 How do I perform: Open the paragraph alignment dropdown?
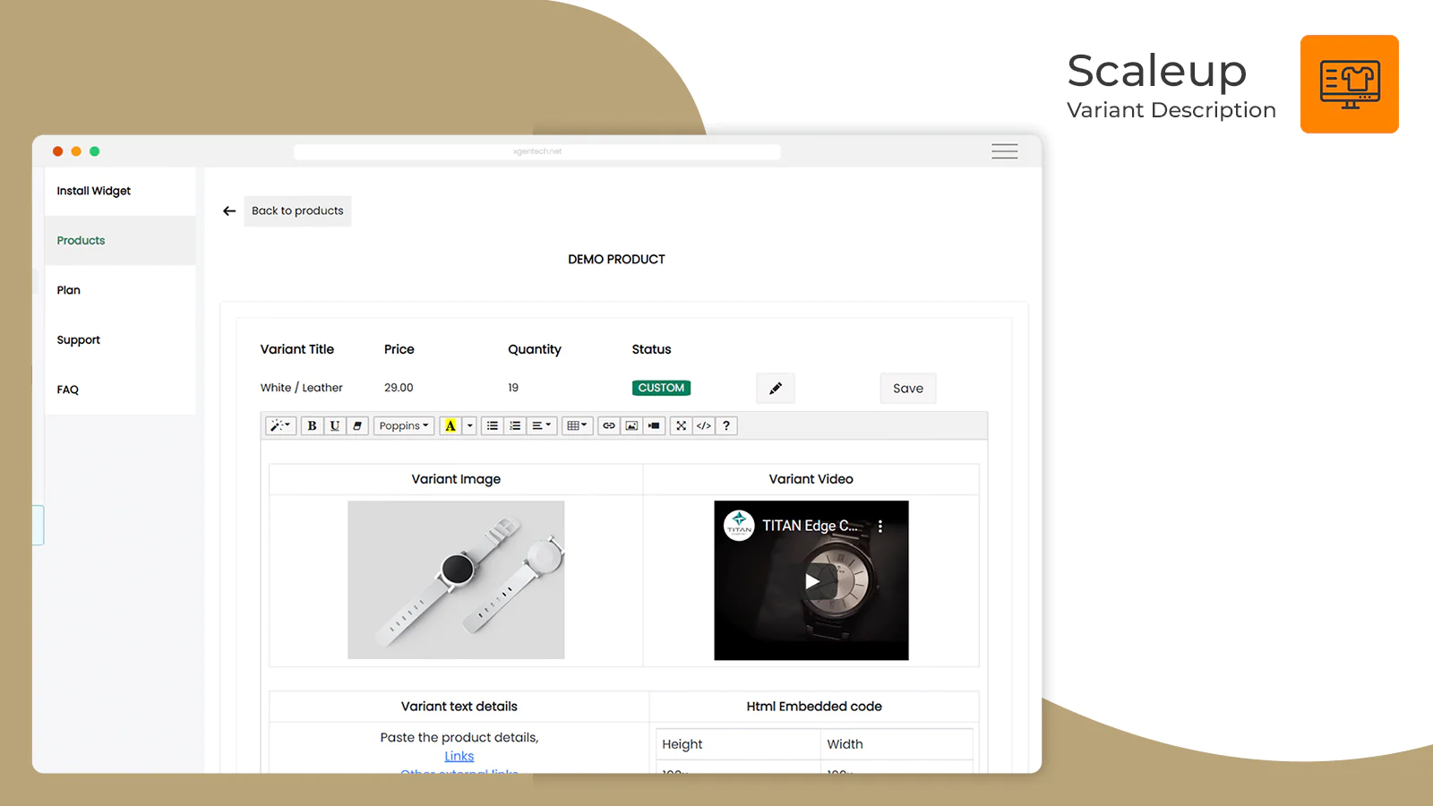[x=542, y=426]
